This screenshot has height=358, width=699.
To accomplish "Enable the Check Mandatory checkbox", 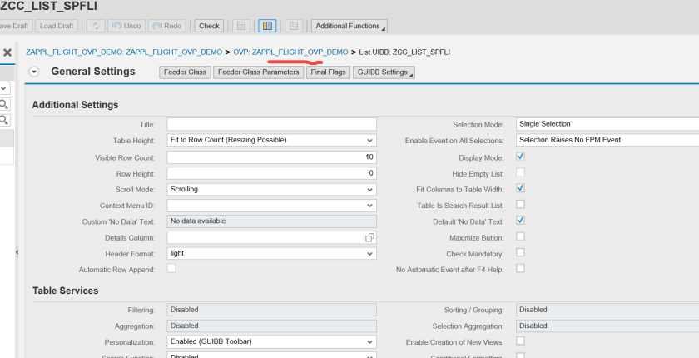I will (x=520, y=252).
